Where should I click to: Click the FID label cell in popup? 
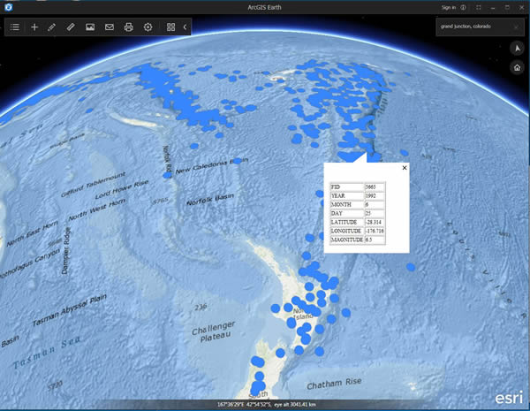347,187
